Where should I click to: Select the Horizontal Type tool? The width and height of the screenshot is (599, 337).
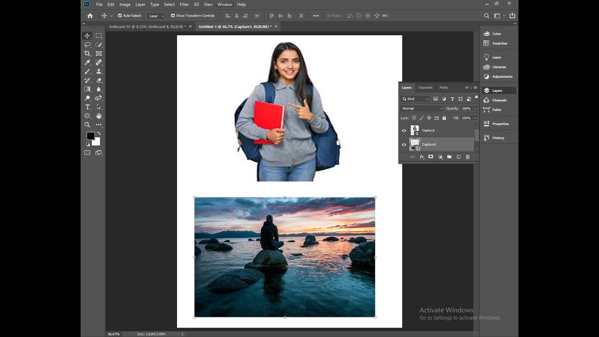click(x=88, y=107)
